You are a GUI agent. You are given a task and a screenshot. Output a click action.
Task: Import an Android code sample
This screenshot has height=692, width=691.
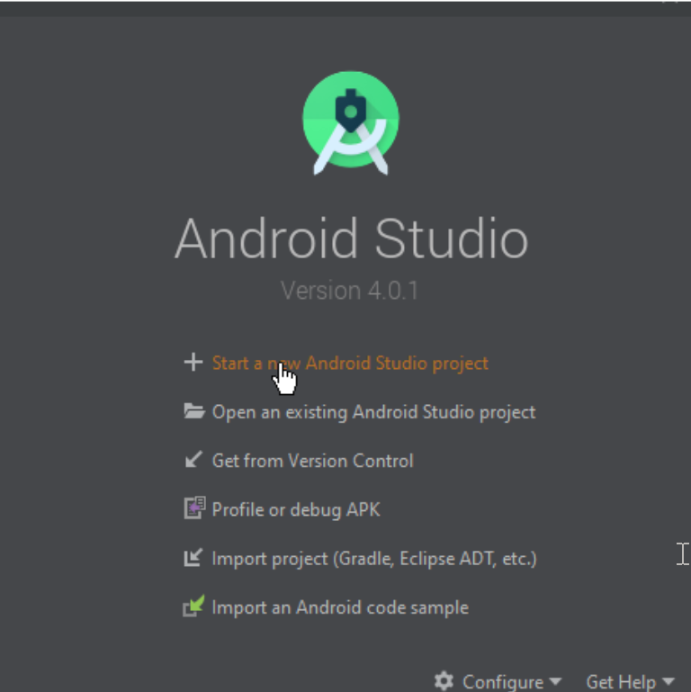coord(340,607)
